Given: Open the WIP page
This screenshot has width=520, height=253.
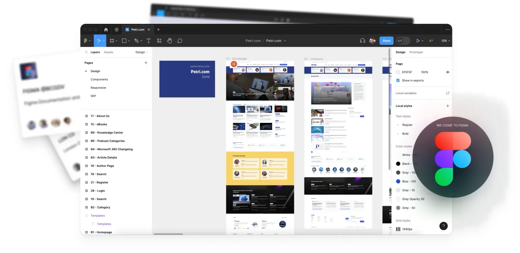Looking at the screenshot, I should 93,96.
